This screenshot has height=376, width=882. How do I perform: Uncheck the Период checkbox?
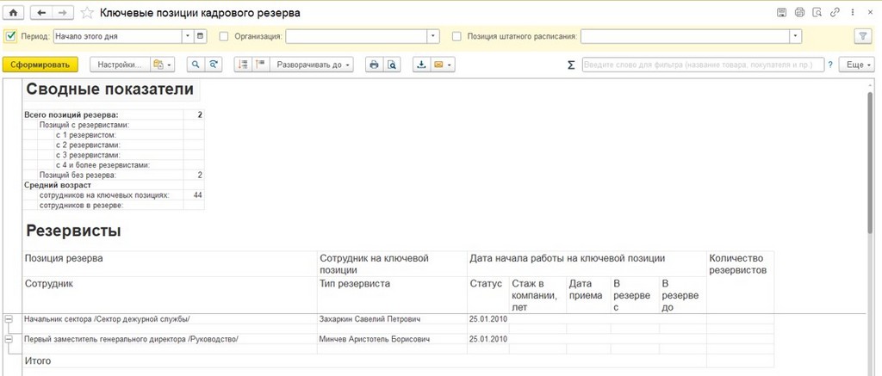[10, 36]
